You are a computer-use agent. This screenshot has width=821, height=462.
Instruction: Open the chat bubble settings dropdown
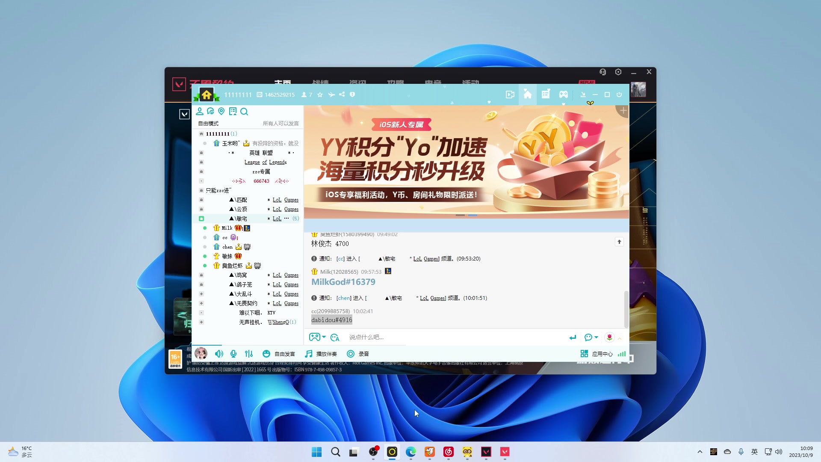click(x=591, y=338)
